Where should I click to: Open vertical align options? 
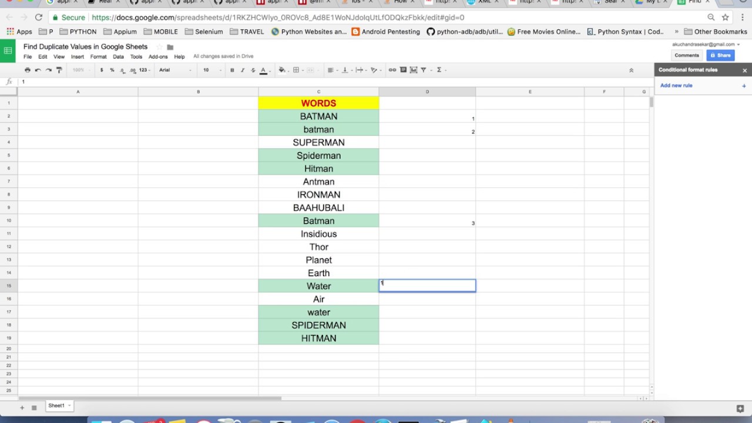(346, 70)
